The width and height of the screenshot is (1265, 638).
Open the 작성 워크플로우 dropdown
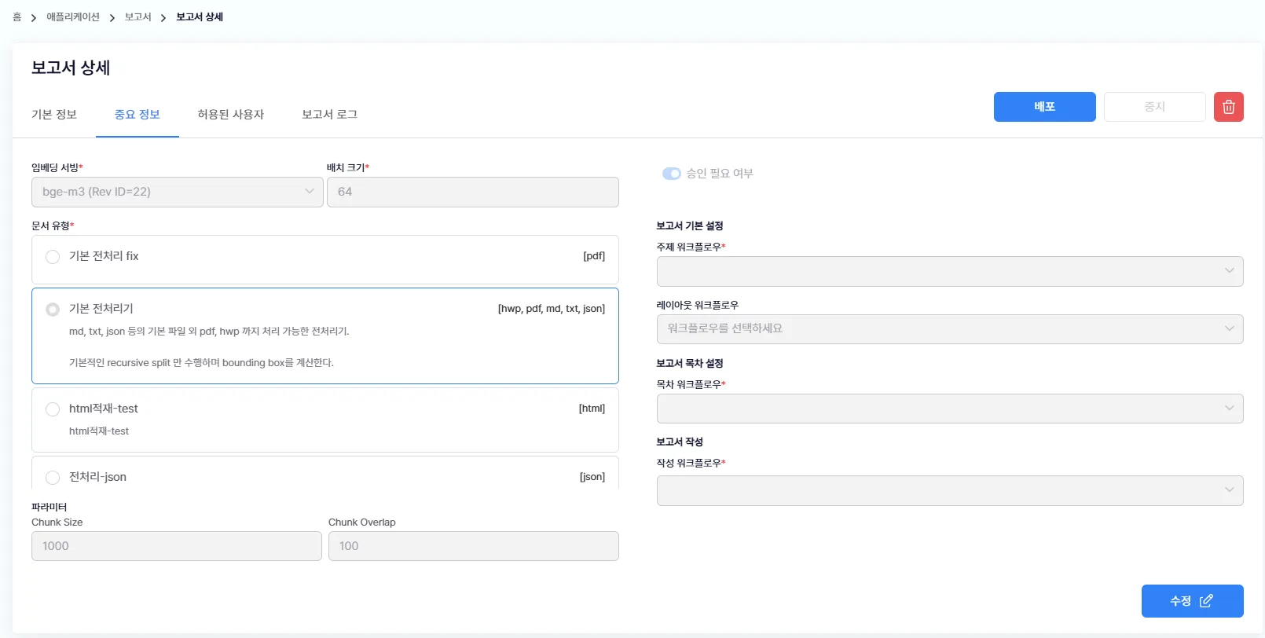[949, 490]
